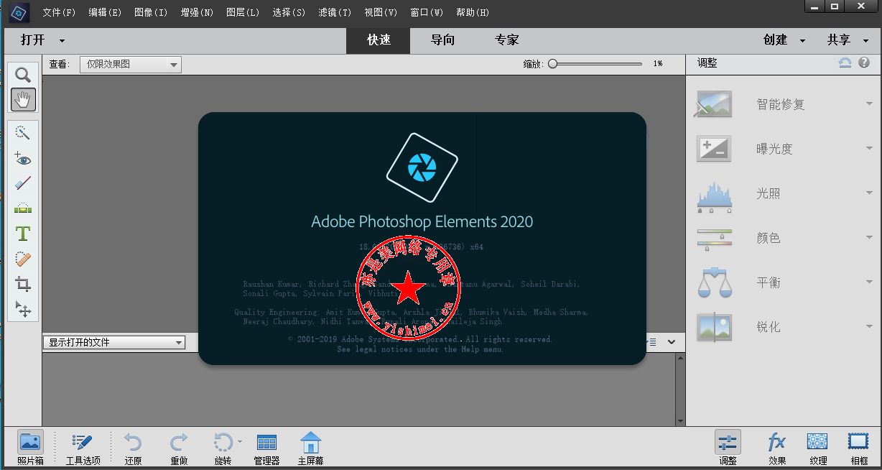
Task: Switch to the 快速 (Quick) tab
Action: pos(379,41)
